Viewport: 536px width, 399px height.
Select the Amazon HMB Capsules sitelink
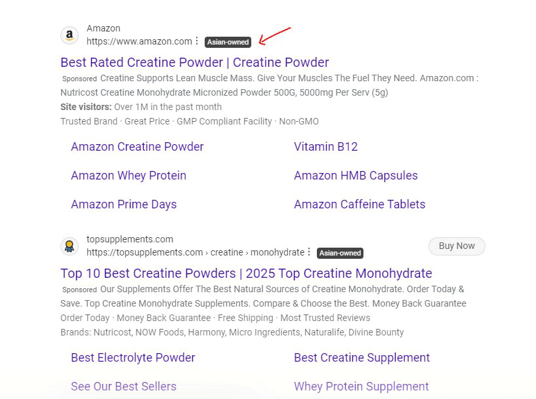point(356,176)
